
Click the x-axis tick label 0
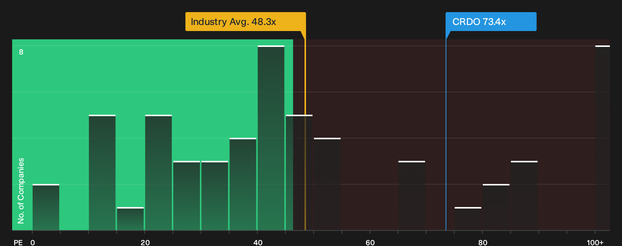point(33,242)
